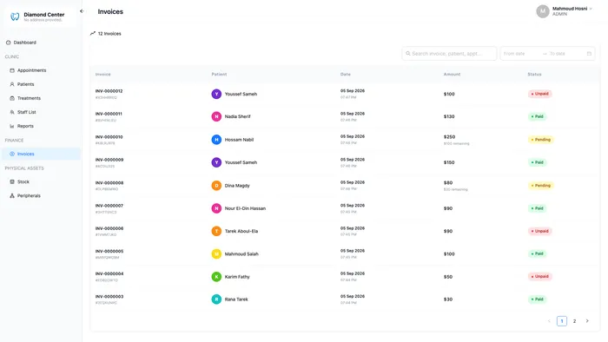Click the Invoices dollar icon
Screen dimensions: 608x342
pos(12,155)
